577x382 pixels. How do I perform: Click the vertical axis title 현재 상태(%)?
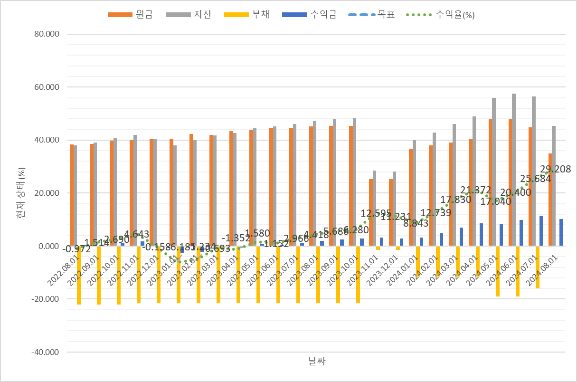pos(20,193)
